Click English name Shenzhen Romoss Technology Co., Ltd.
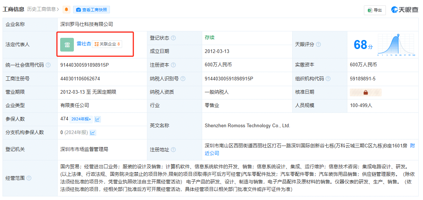This screenshot has height=200, width=423. (x=248, y=125)
